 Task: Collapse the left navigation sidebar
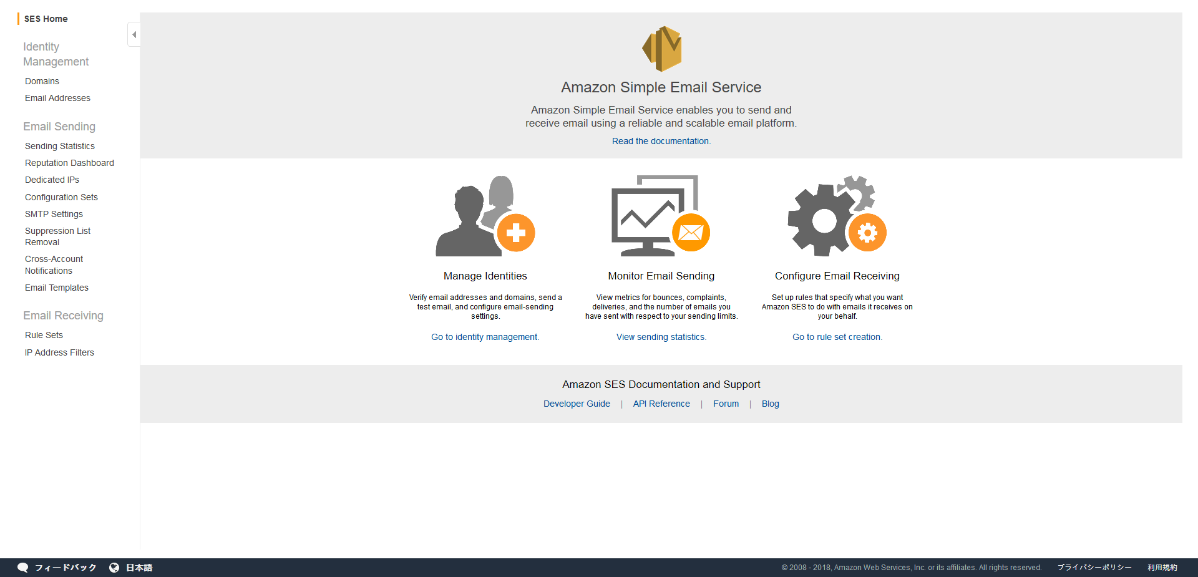tap(134, 34)
